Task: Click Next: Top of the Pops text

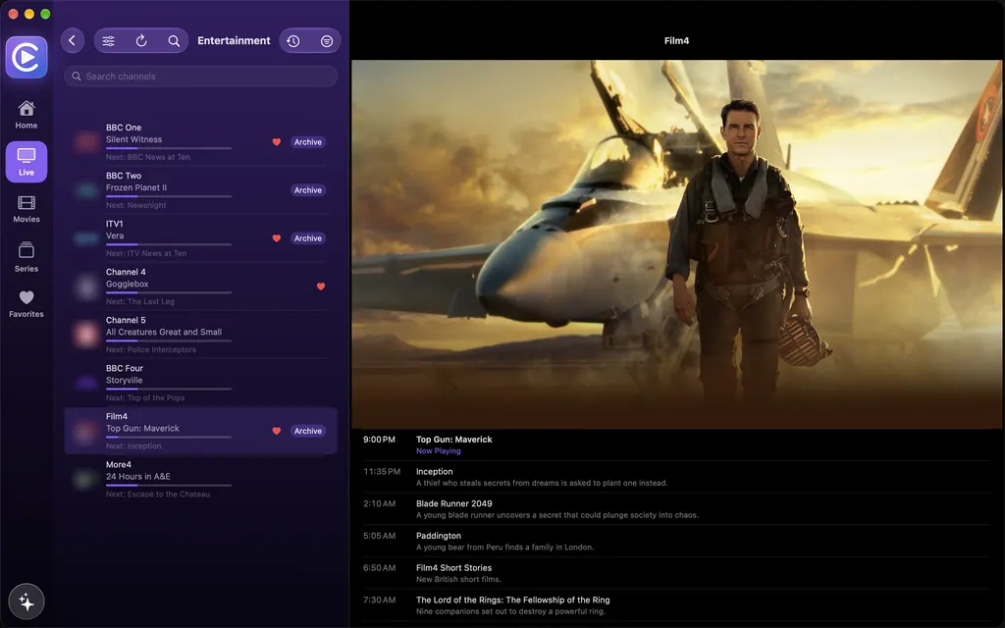Action: [x=145, y=398]
